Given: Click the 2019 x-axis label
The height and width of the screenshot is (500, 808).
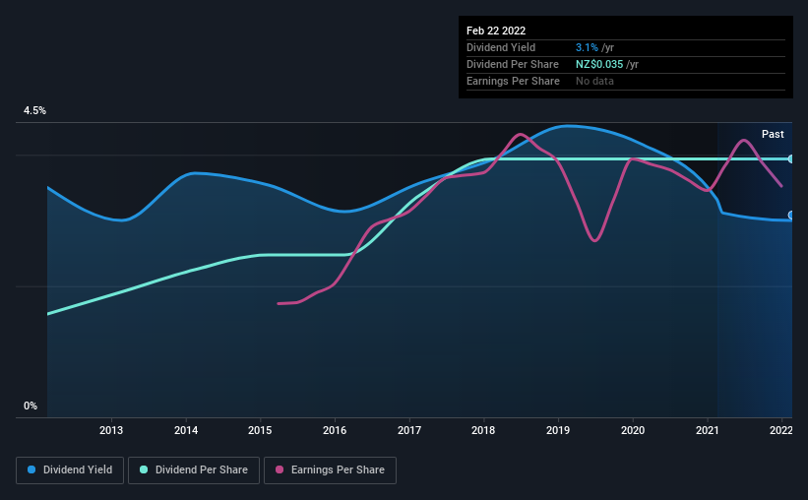Looking at the screenshot, I should (x=558, y=430).
